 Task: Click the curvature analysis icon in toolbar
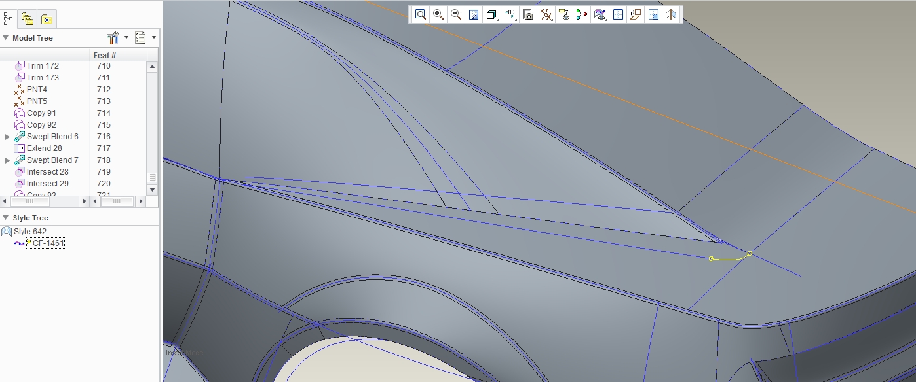[671, 14]
